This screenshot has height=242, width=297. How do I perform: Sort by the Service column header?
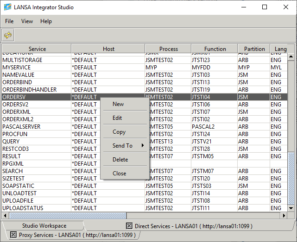tap(37, 49)
